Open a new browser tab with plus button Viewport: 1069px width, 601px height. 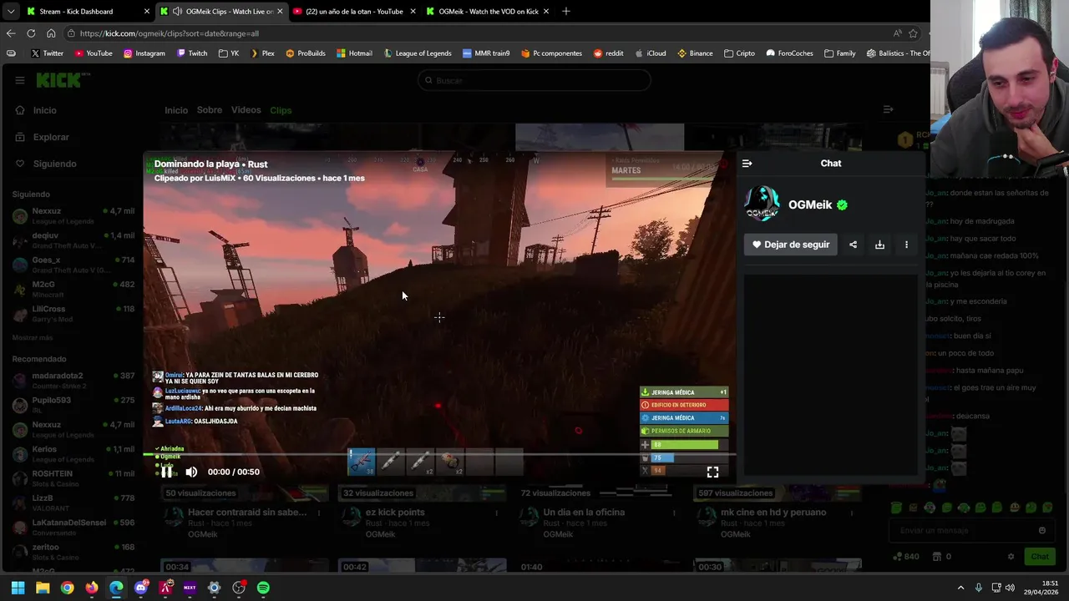565,12
